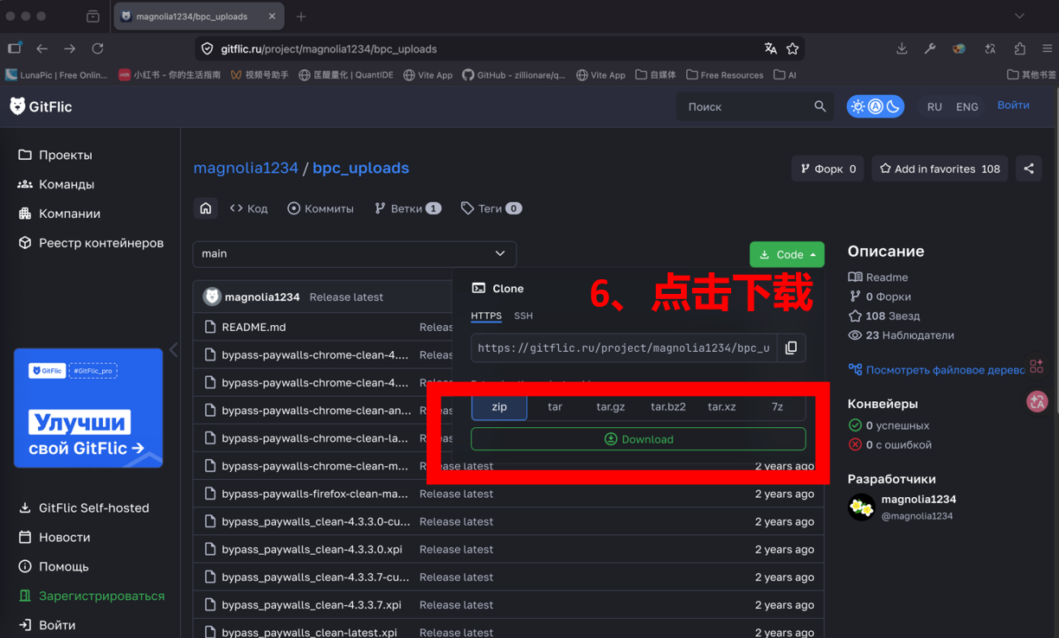1059x638 pixels.
Task: Click magnolia1234 commit author name
Action: pyautogui.click(x=262, y=297)
